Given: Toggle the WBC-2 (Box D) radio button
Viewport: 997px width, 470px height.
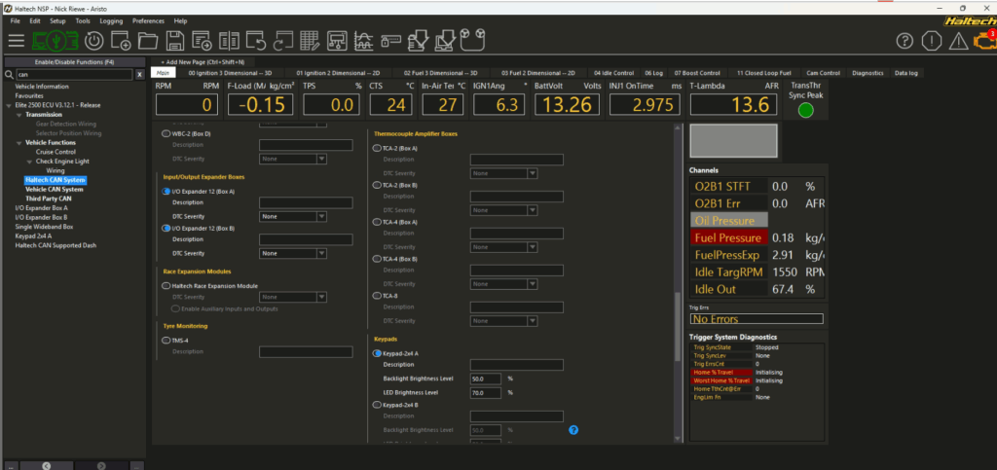Looking at the screenshot, I should tap(166, 134).
